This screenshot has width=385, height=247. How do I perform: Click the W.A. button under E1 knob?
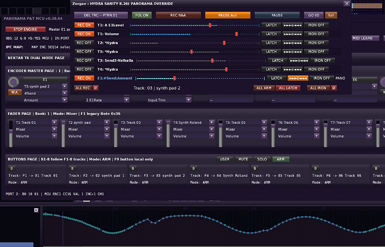pos(15,92)
